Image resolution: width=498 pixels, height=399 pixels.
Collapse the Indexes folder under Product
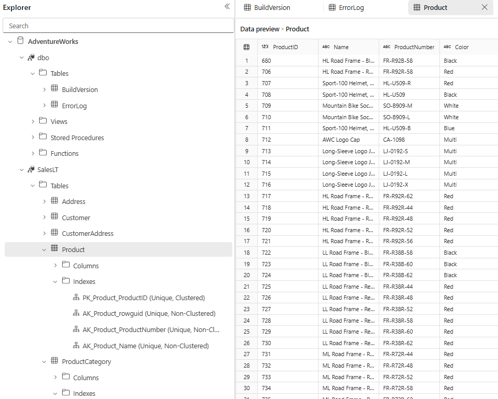(x=55, y=281)
